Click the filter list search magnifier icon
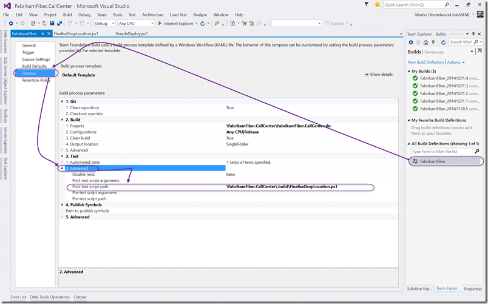This screenshot has width=488, height=304. tap(477, 151)
